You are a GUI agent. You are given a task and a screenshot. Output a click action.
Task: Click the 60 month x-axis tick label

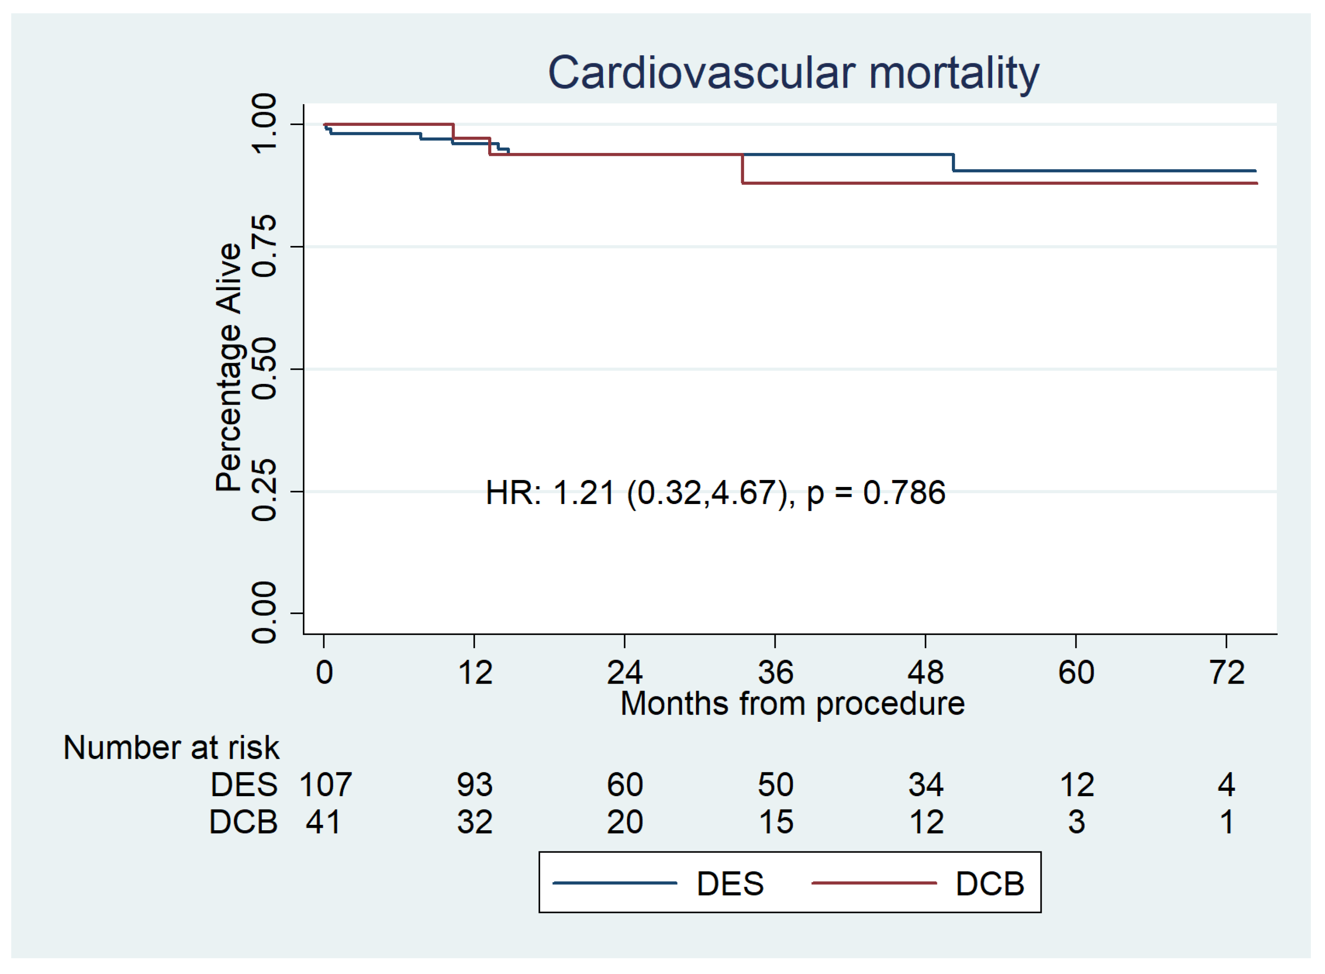1076,673
